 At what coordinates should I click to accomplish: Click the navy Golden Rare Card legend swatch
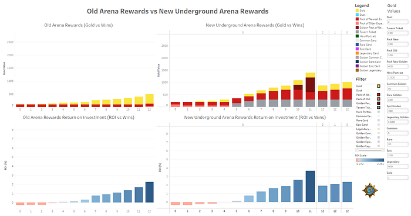[x=357, y=62]
